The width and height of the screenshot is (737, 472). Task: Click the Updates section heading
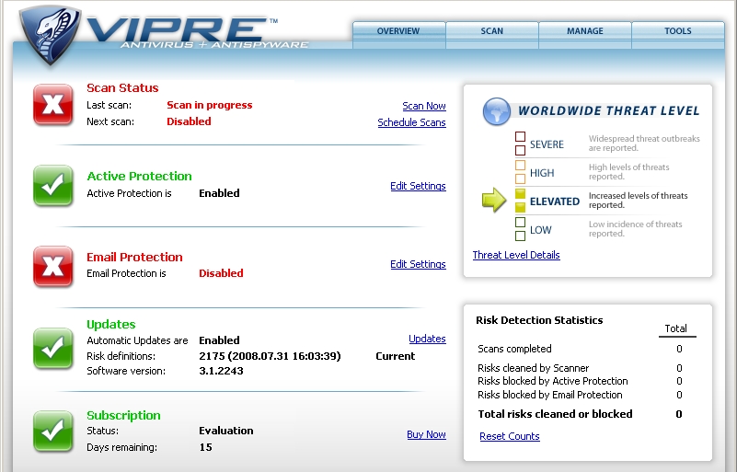coord(111,325)
